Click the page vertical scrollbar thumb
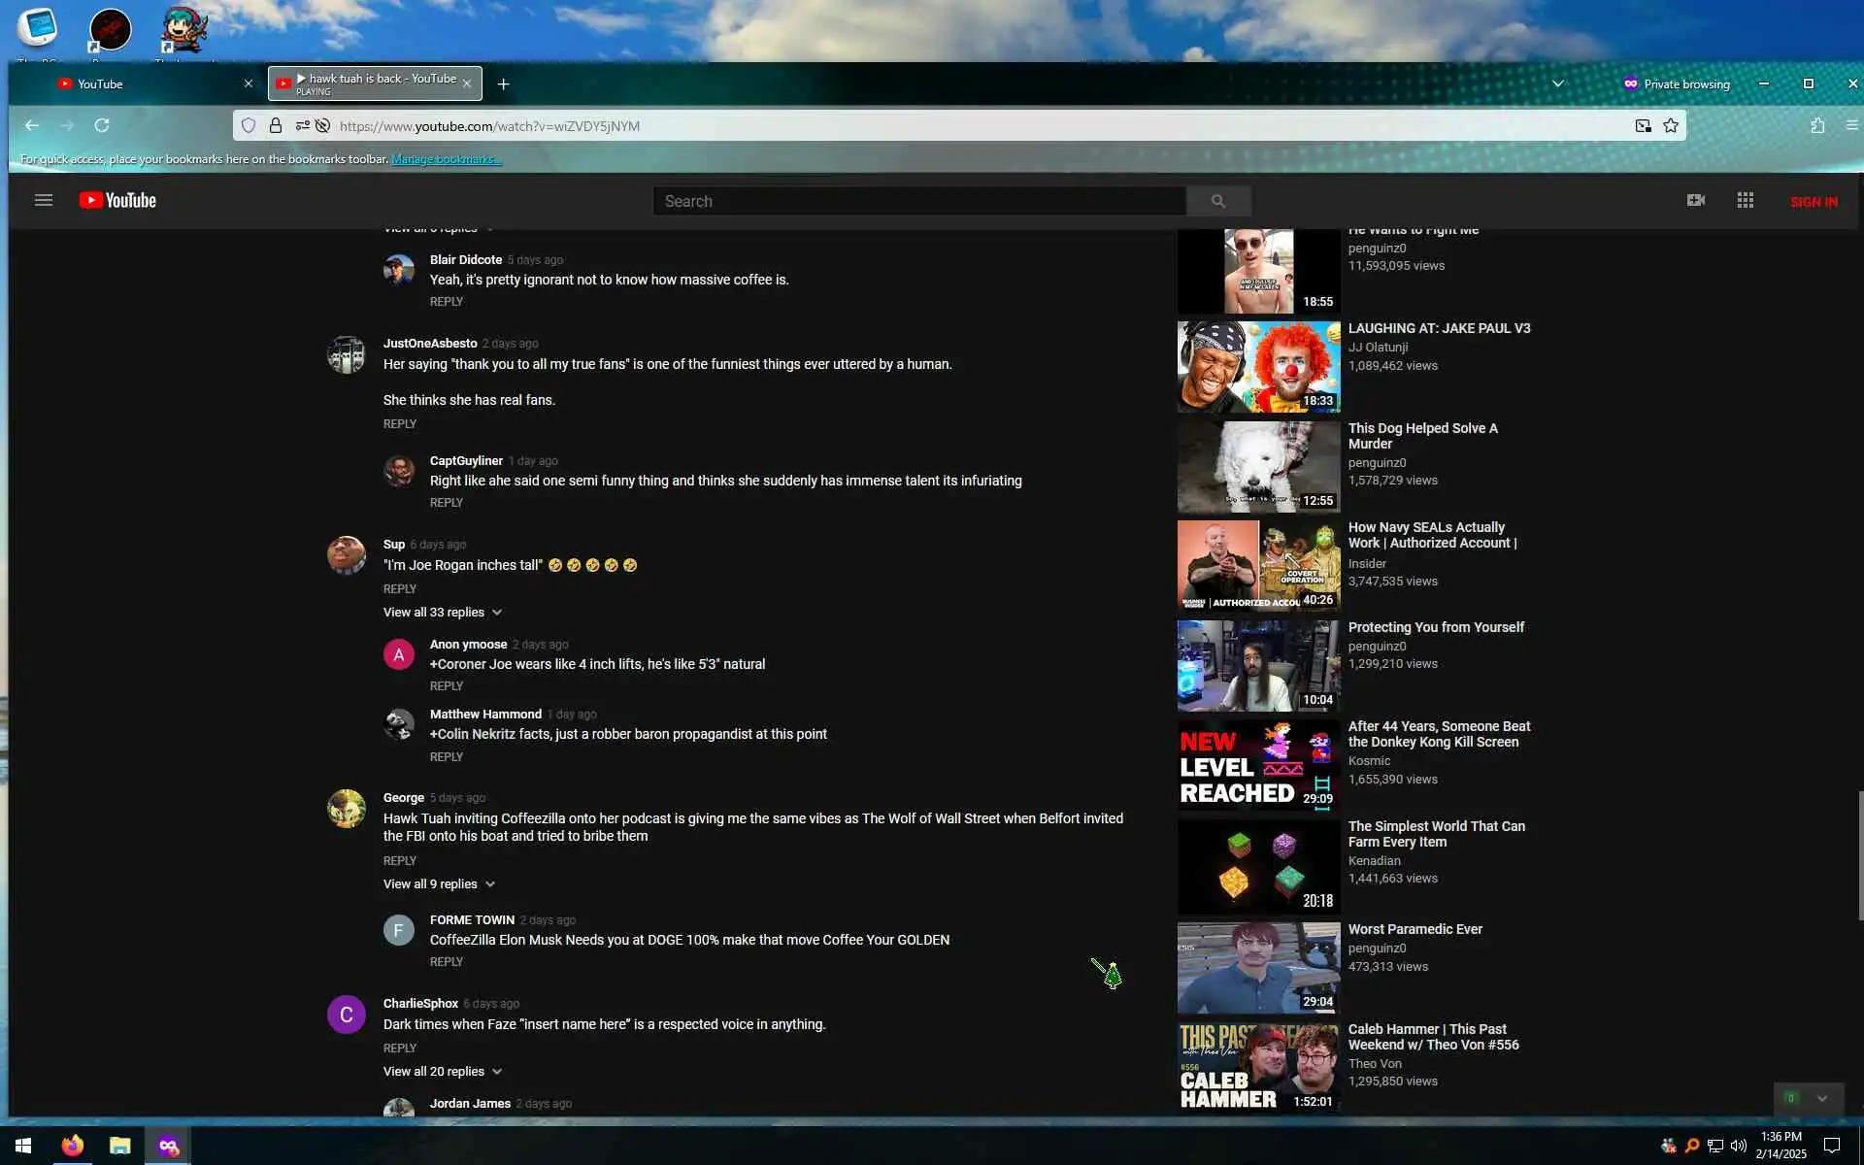This screenshot has width=1864, height=1165. (1859, 854)
